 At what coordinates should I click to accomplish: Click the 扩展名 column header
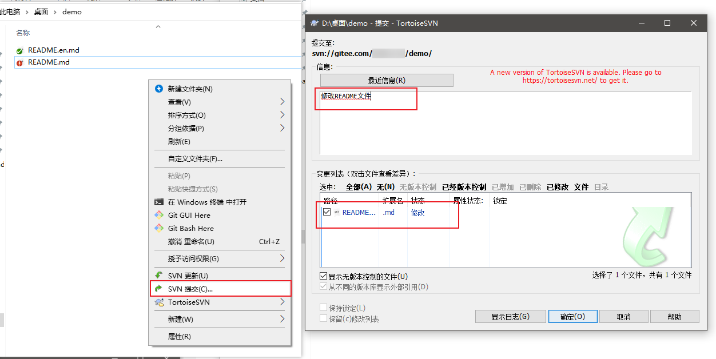(393, 201)
